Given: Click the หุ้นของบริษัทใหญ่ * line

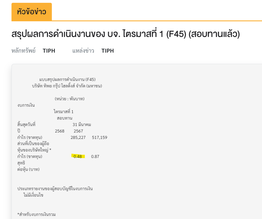Looking at the screenshot, I should coord(34,150).
